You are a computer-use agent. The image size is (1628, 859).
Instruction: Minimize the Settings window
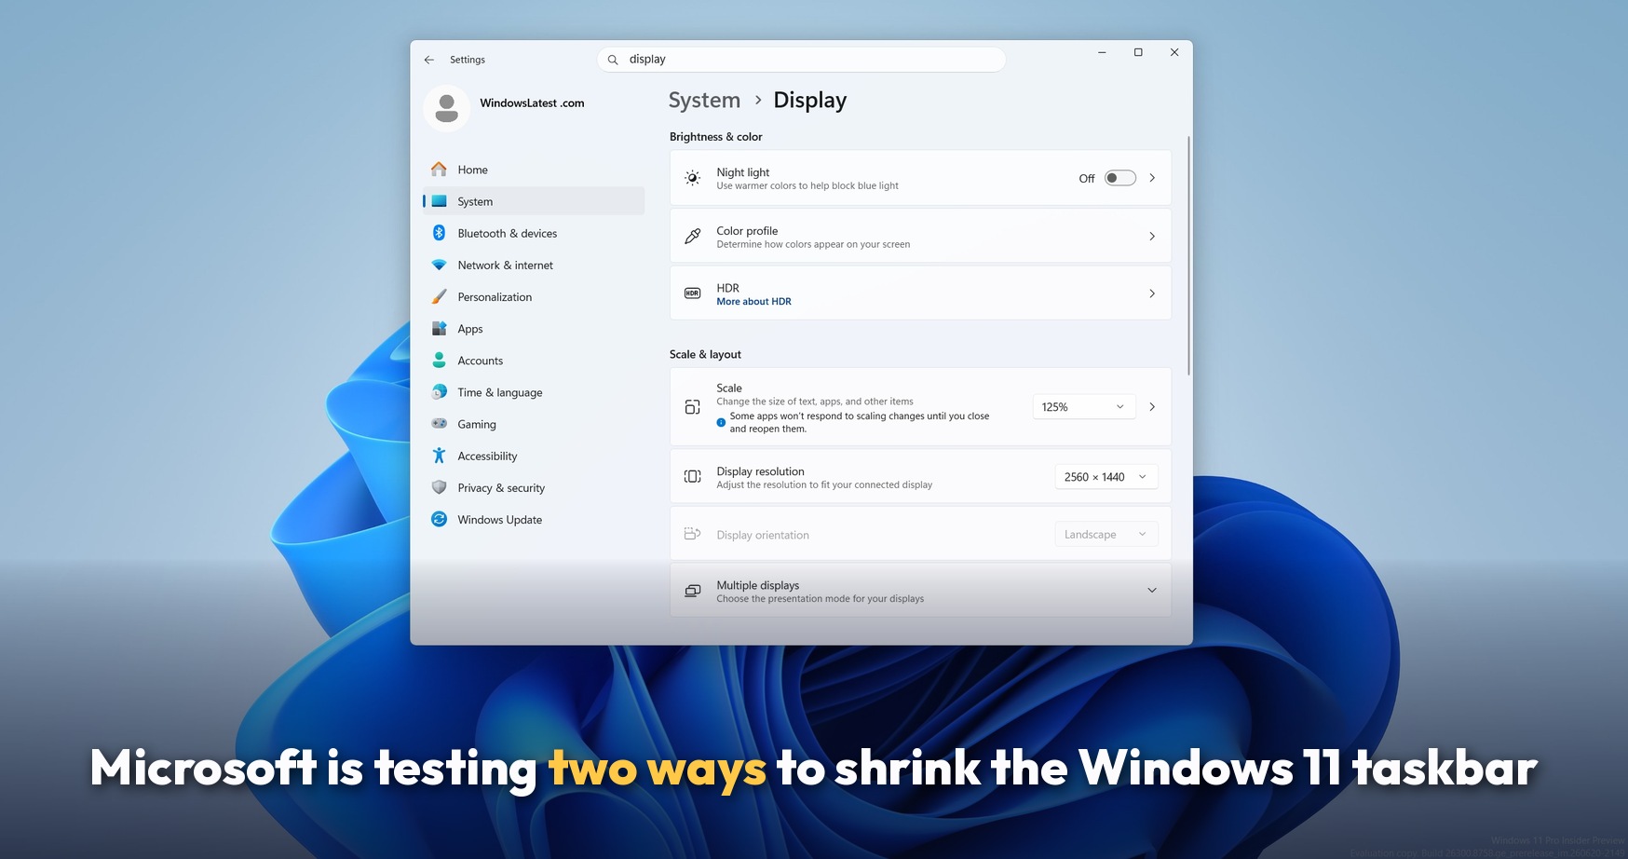1102,52
